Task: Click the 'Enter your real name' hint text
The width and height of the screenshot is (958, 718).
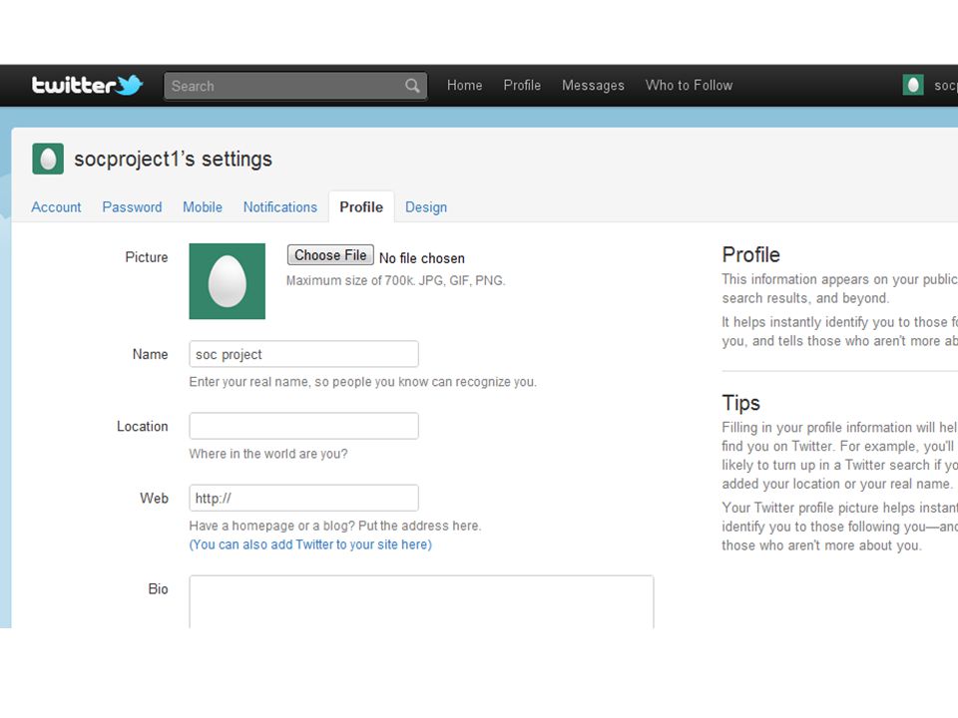Action: click(363, 382)
